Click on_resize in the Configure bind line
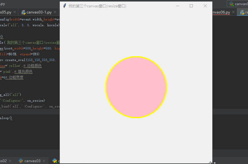248x164 pixels. 36,100
